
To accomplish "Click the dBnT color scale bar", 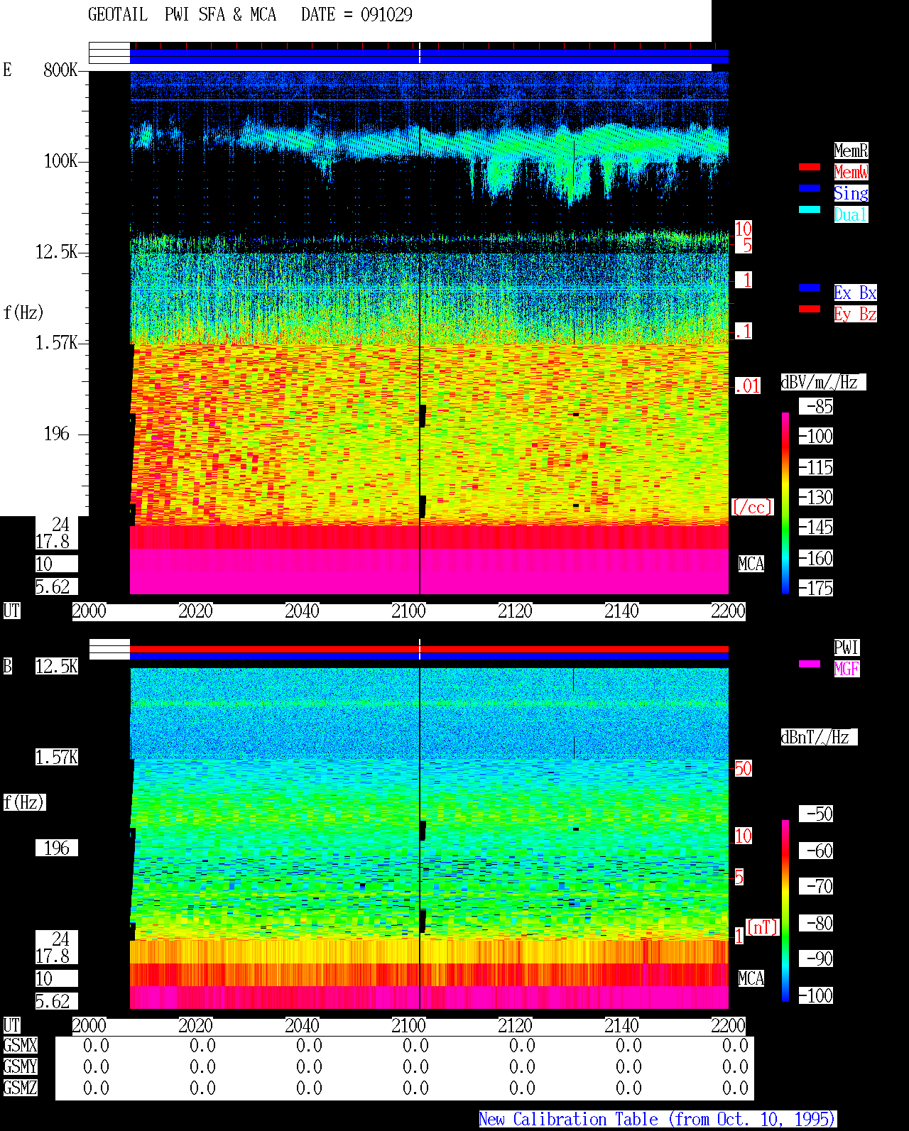I will tap(785, 911).
